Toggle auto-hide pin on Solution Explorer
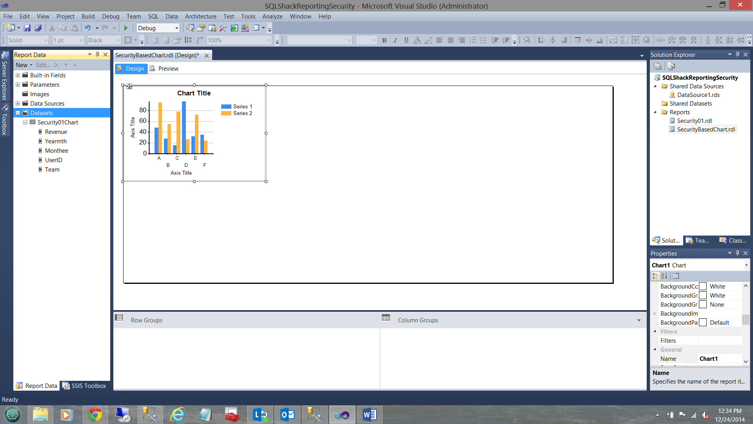753x424 pixels. point(737,55)
